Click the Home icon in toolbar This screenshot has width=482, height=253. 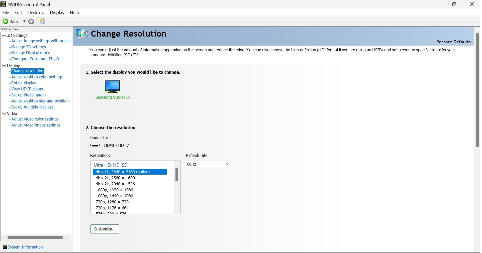pyautogui.click(x=43, y=22)
